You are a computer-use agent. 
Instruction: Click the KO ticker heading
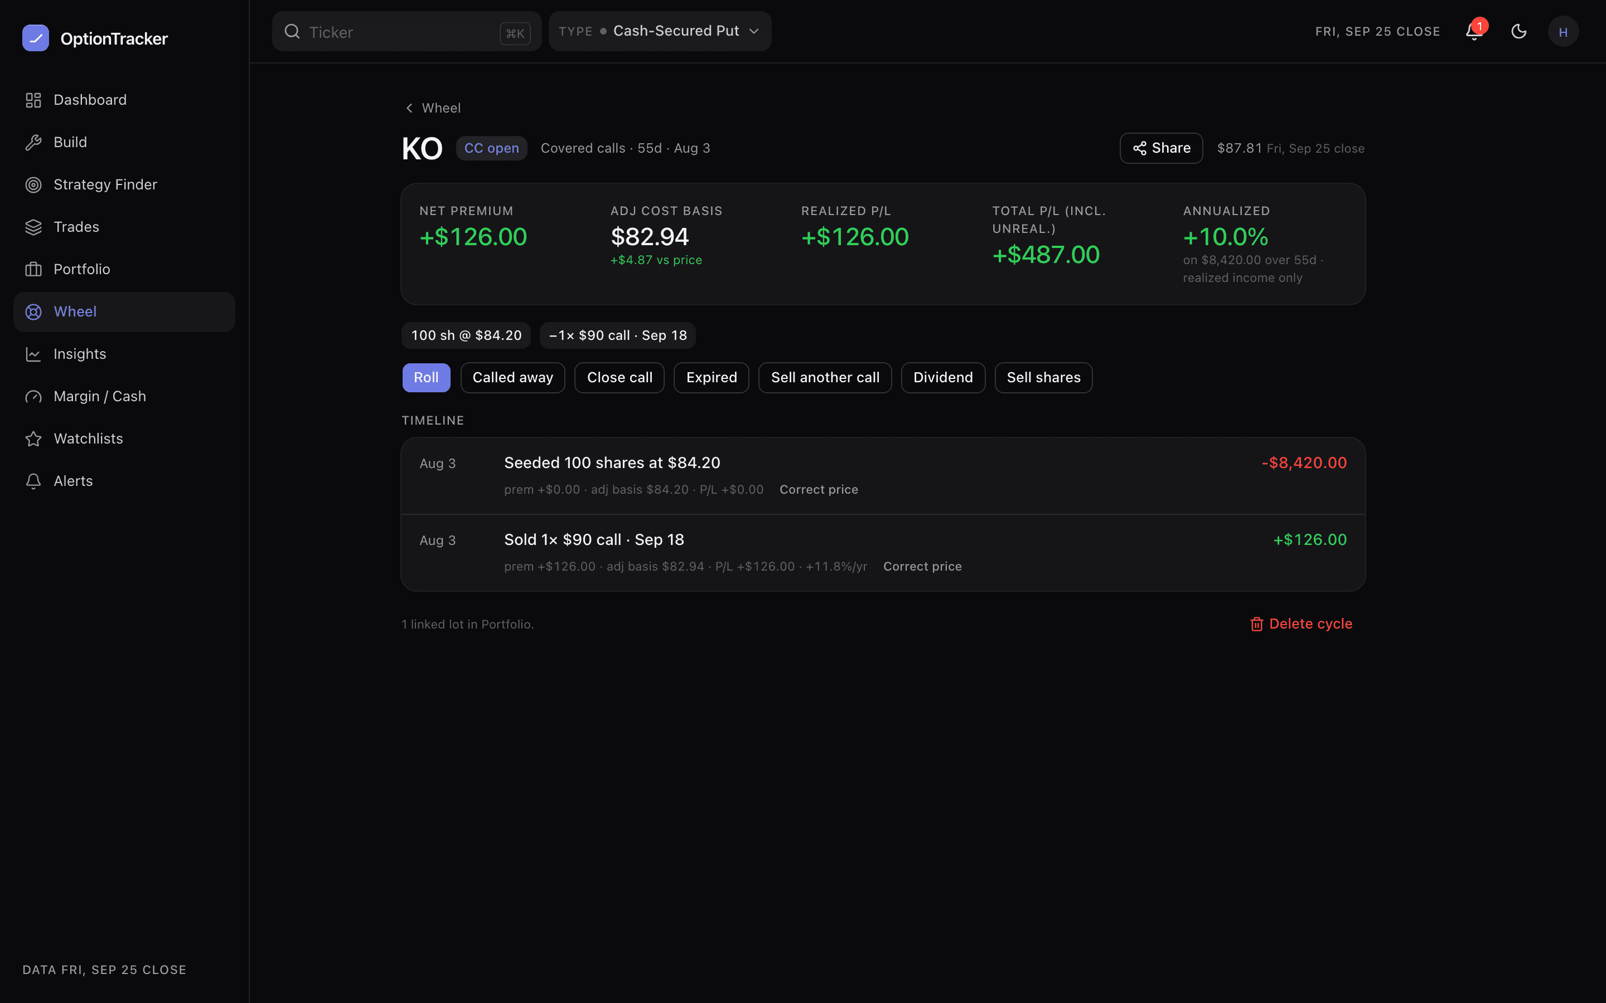pyautogui.click(x=422, y=149)
